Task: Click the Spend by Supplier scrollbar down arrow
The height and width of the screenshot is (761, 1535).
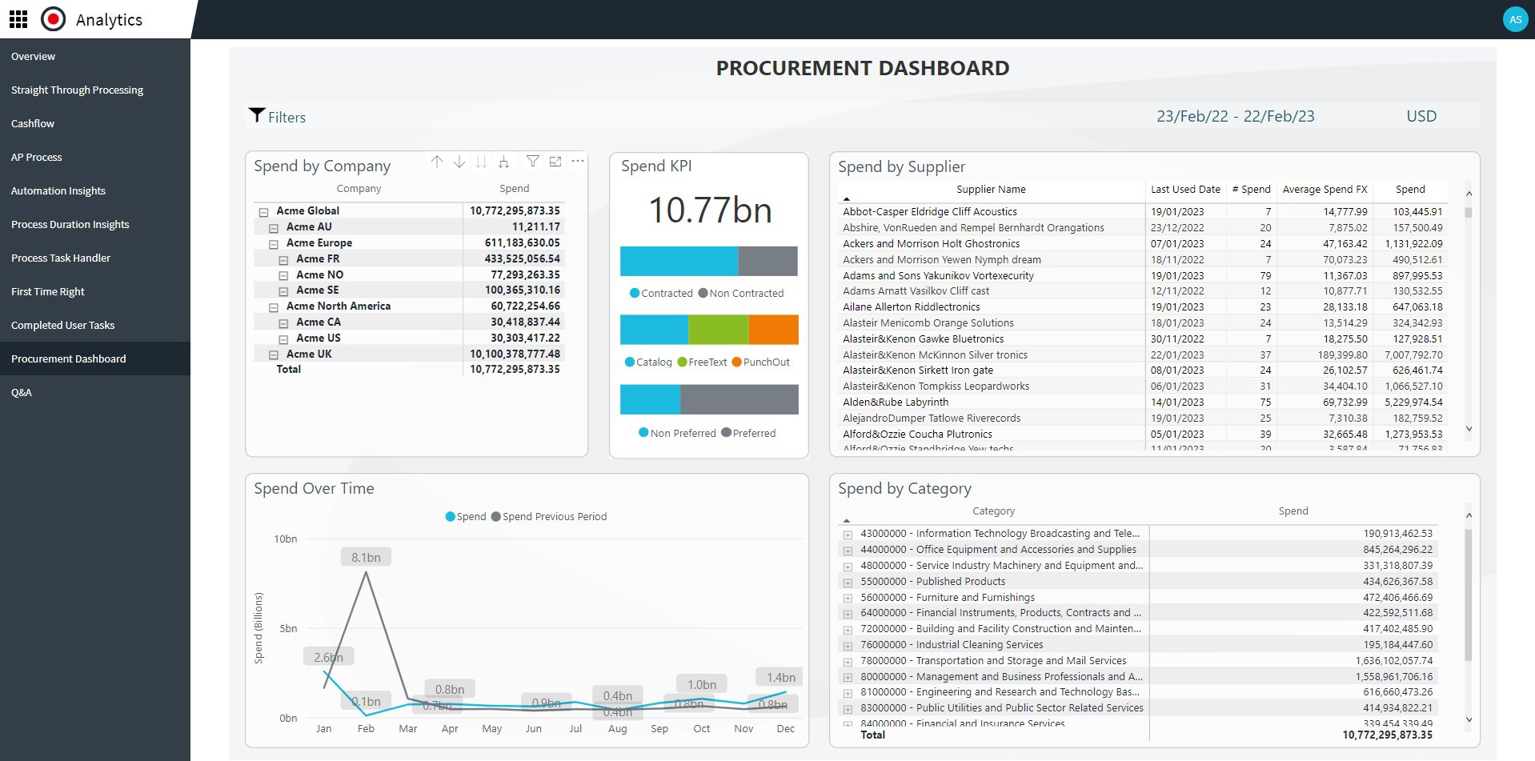Action: click(1469, 429)
